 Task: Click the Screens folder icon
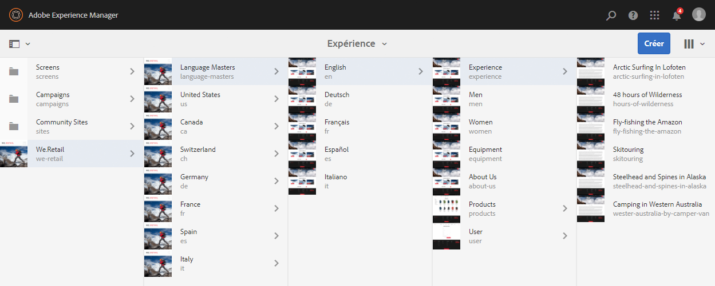click(14, 71)
